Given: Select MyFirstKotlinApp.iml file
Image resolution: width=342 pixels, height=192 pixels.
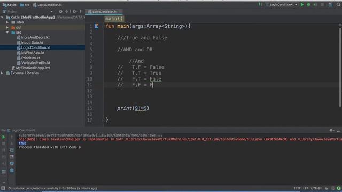Looking at the screenshot, I should [31, 68].
